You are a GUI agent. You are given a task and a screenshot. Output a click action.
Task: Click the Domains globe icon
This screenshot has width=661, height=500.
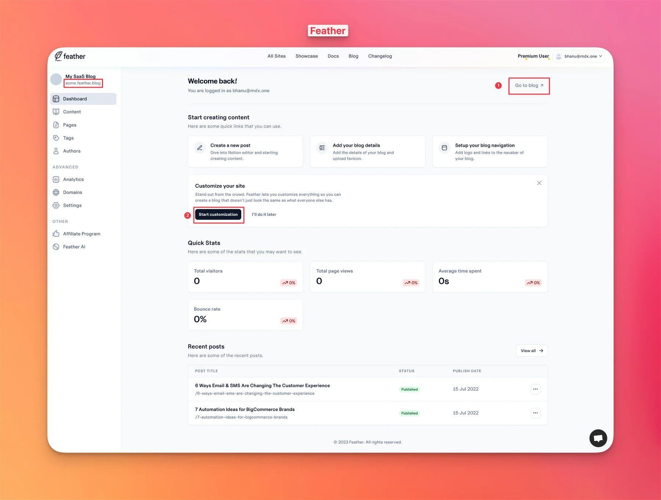[56, 192]
